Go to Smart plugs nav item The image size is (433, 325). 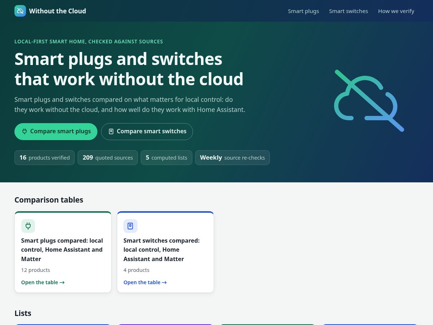(303, 11)
